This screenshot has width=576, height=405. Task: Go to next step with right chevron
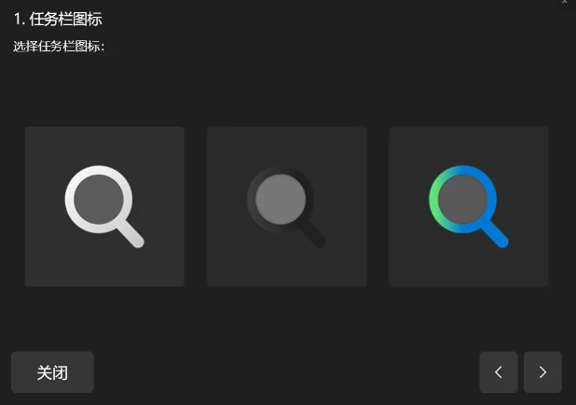coord(542,372)
